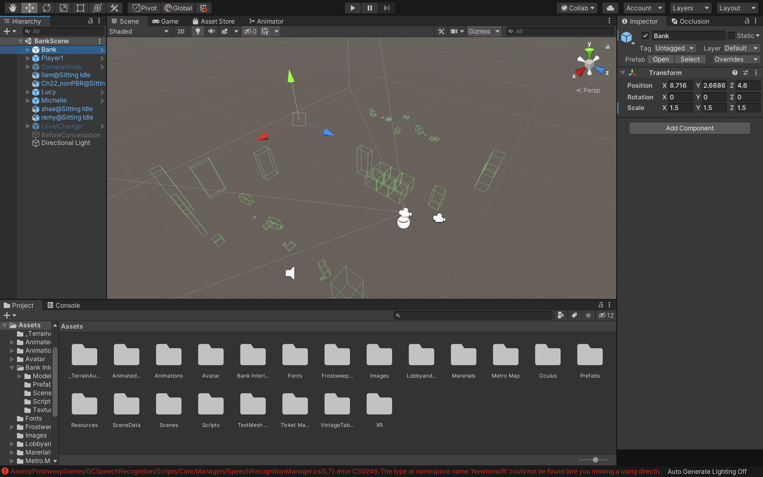Toggle scene audio speaker icon
This screenshot has width=763, height=477.
[x=212, y=31]
